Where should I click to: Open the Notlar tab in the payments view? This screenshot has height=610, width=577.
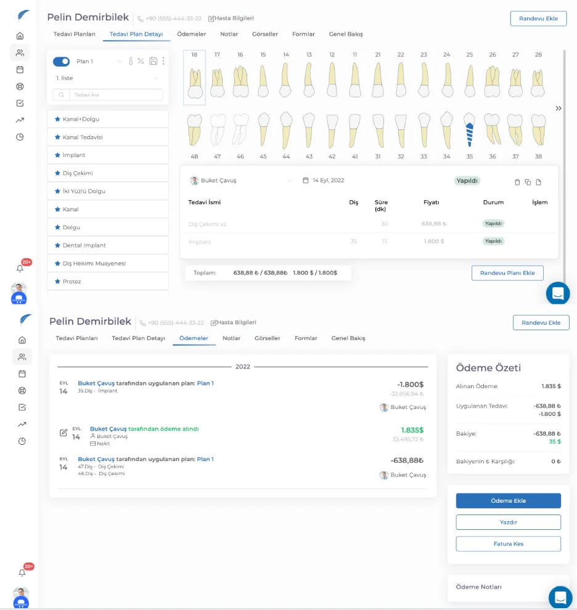tap(231, 338)
